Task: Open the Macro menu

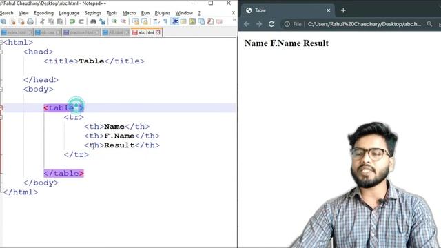Action: tap(129, 13)
